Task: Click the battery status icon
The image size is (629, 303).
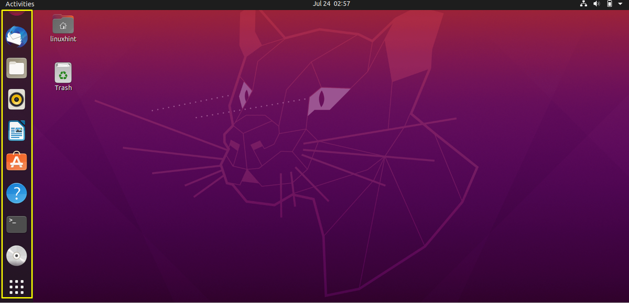Action: tap(609, 4)
